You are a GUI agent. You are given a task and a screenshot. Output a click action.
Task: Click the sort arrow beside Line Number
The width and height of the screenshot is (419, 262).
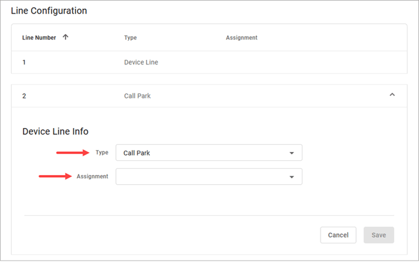click(x=65, y=37)
